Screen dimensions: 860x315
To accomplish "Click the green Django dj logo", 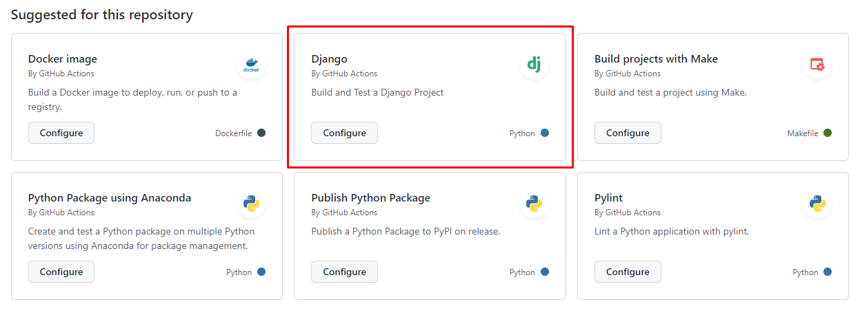I will coord(534,65).
